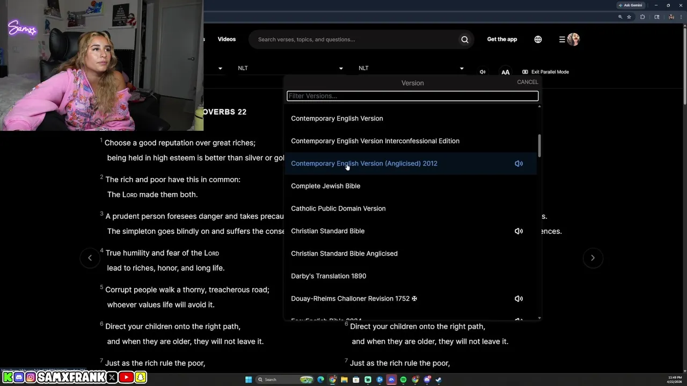
Task: Open Discord from taskbar
Action: coord(427,380)
